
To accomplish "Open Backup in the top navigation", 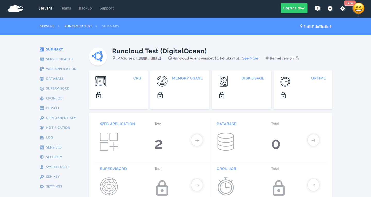I will point(85,8).
